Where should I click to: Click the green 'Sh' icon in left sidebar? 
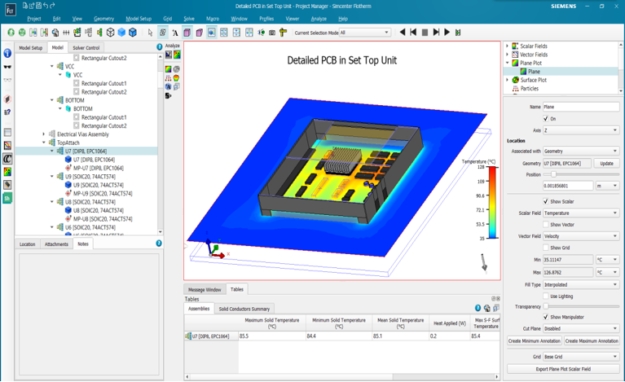[7, 197]
